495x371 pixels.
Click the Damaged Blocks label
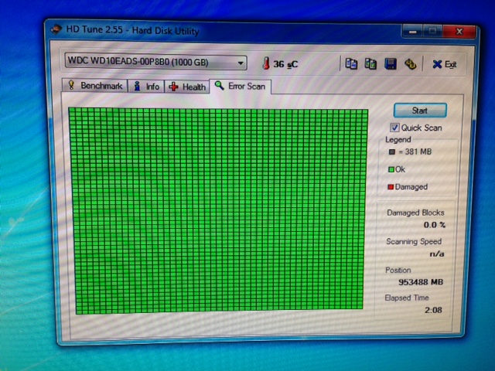415,213
